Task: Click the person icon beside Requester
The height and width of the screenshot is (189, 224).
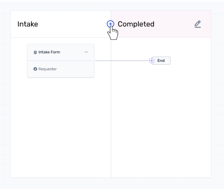Action: point(35,69)
